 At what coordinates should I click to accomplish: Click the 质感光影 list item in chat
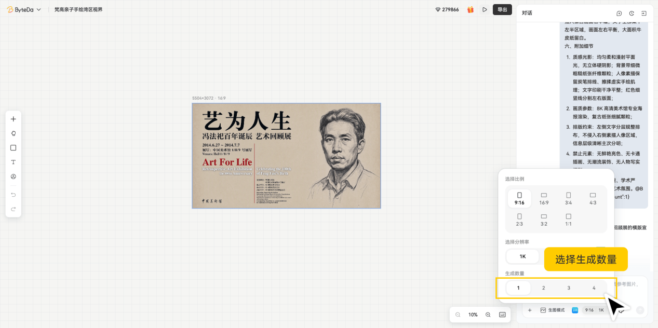607,77
